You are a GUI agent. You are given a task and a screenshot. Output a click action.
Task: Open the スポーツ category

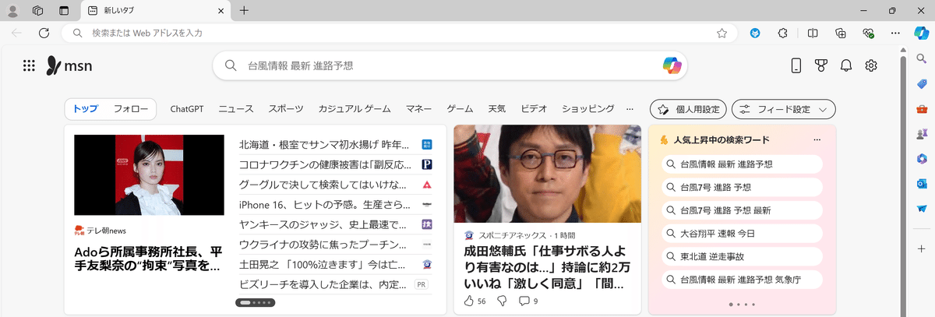(286, 109)
